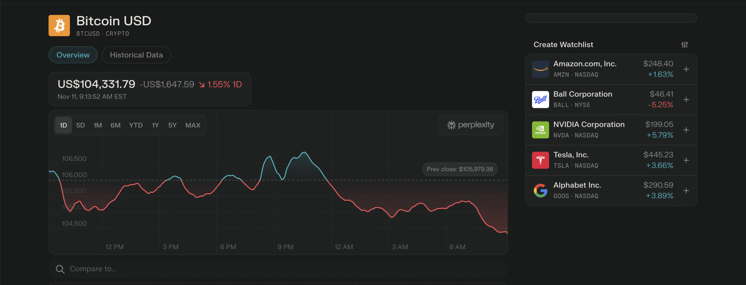Add Tesla to watchlist with plus
This screenshot has width=746, height=285.
tap(686, 160)
